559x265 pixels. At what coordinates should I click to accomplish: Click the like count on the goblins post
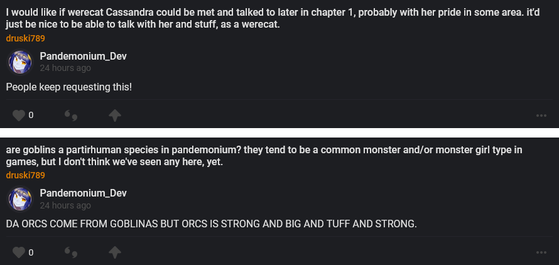point(31,252)
